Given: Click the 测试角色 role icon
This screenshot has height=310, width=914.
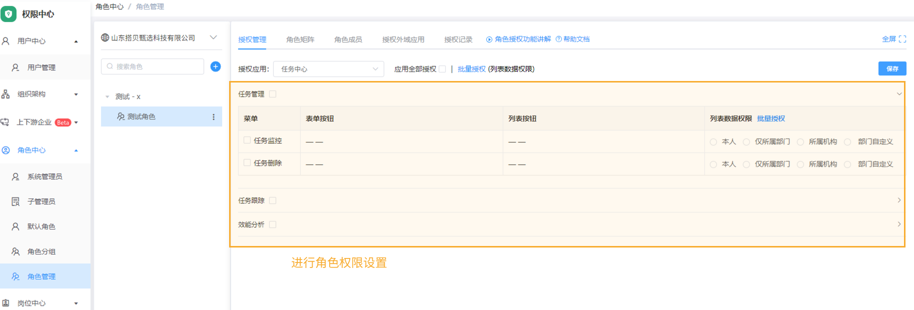Looking at the screenshot, I should pos(121,116).
